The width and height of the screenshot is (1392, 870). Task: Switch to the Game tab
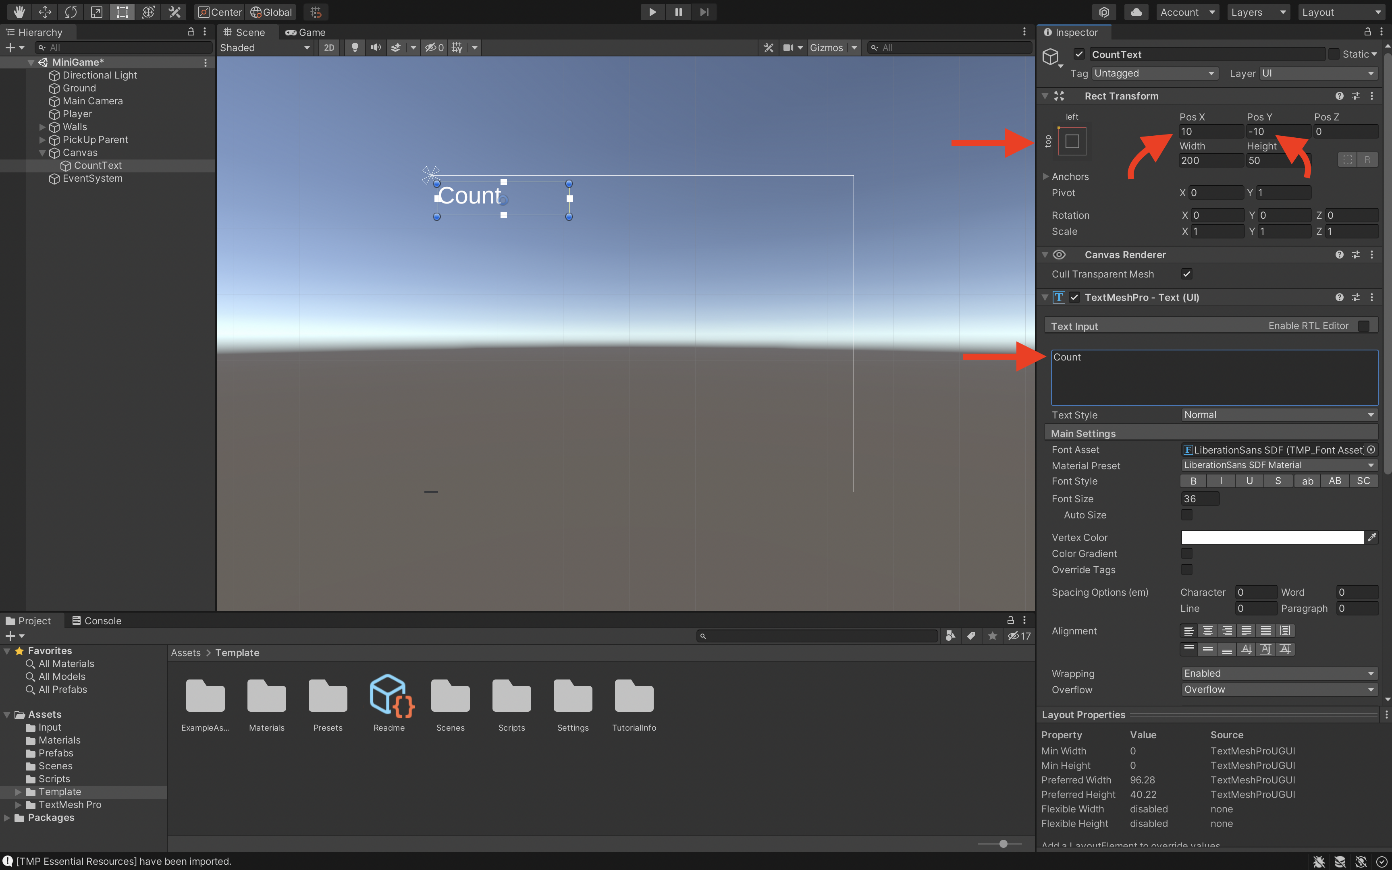point(306,32)
